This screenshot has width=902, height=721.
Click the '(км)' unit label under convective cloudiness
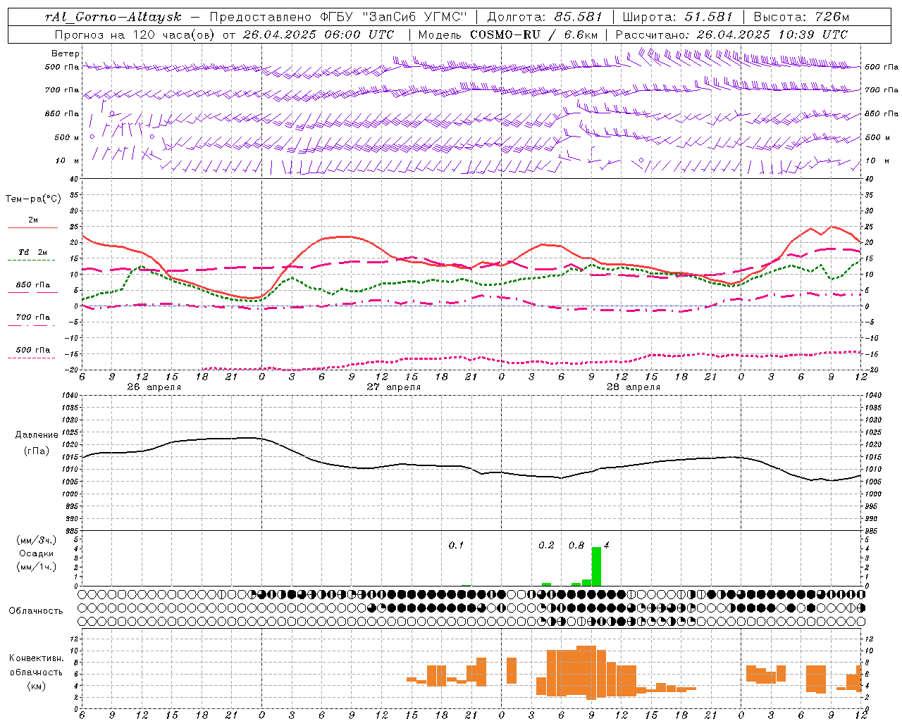(x=37, y=686)
